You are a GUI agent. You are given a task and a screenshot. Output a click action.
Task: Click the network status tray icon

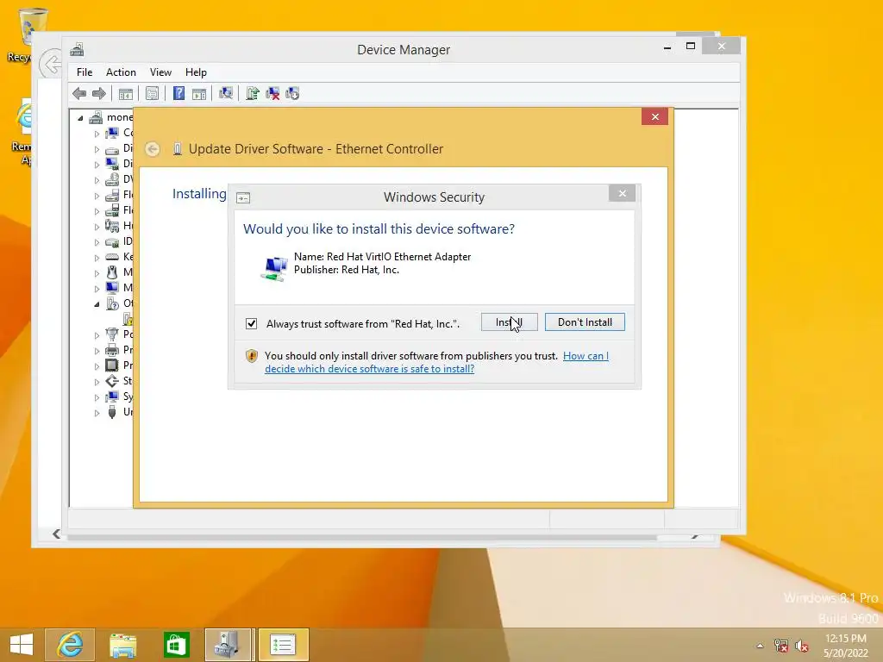pos(780,646)
